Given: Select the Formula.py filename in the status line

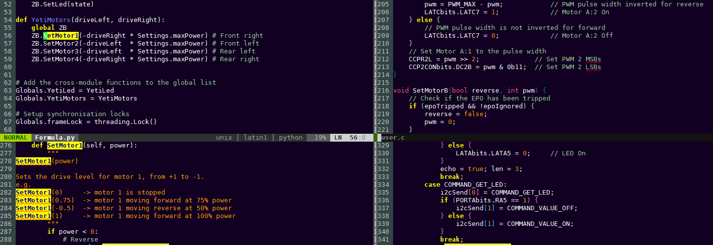Looking at the screenshot, I should pyautogui.click(x=55, y=138).
